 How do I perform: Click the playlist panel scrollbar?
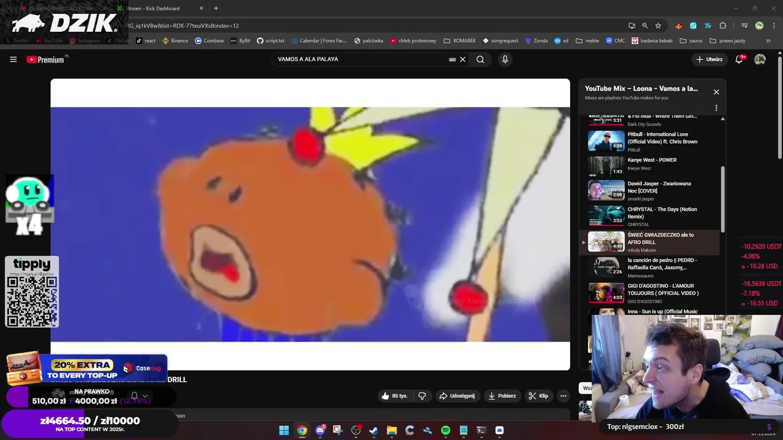(722, 199)
